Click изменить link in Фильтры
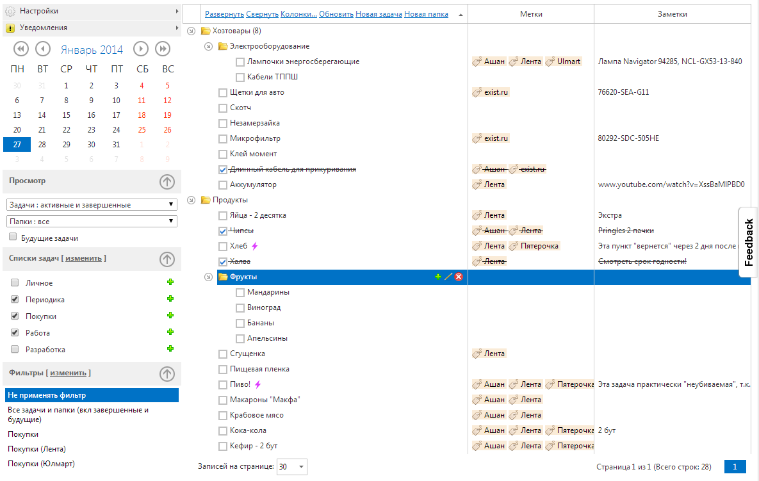 (x=69, y=373)
